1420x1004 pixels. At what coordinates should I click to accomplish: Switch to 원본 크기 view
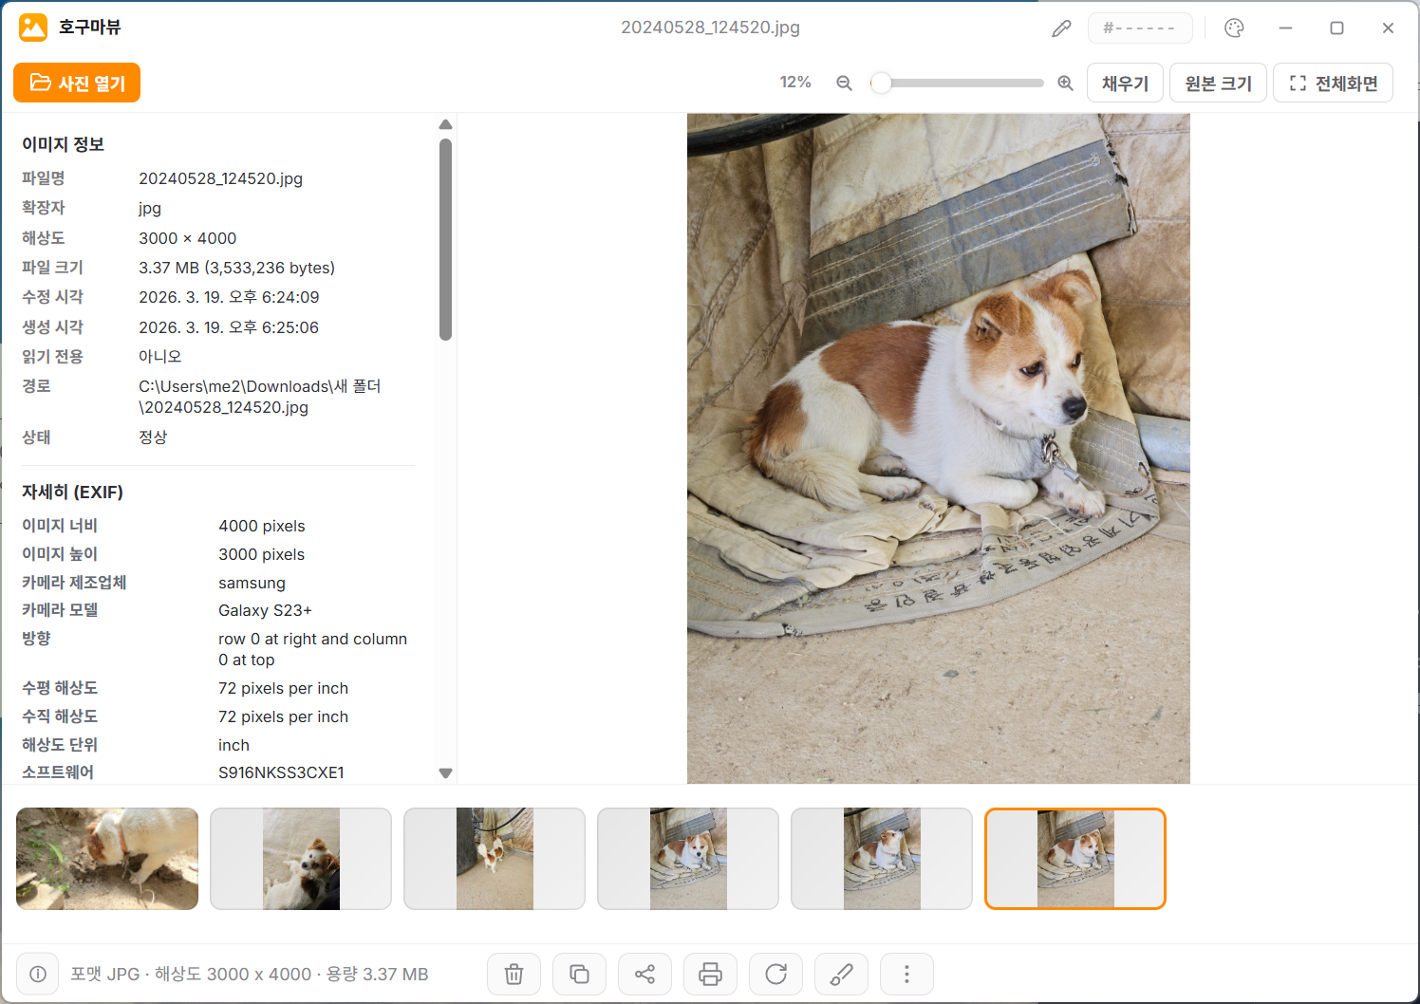(x=1218, y=84)
